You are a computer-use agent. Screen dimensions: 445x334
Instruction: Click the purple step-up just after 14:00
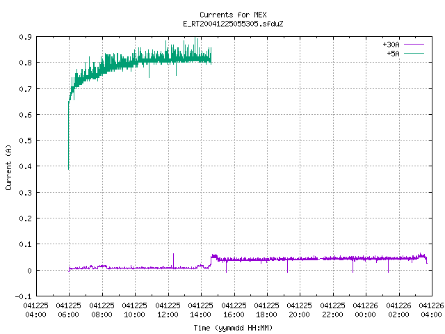211,261
